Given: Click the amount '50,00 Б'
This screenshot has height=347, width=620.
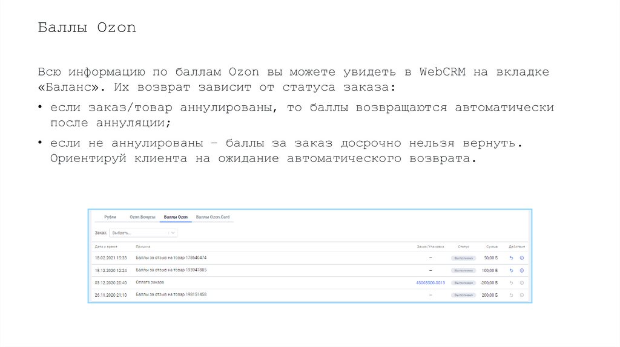Looking at the screenshot, I should pyautogui.click(x=490, y=258).
